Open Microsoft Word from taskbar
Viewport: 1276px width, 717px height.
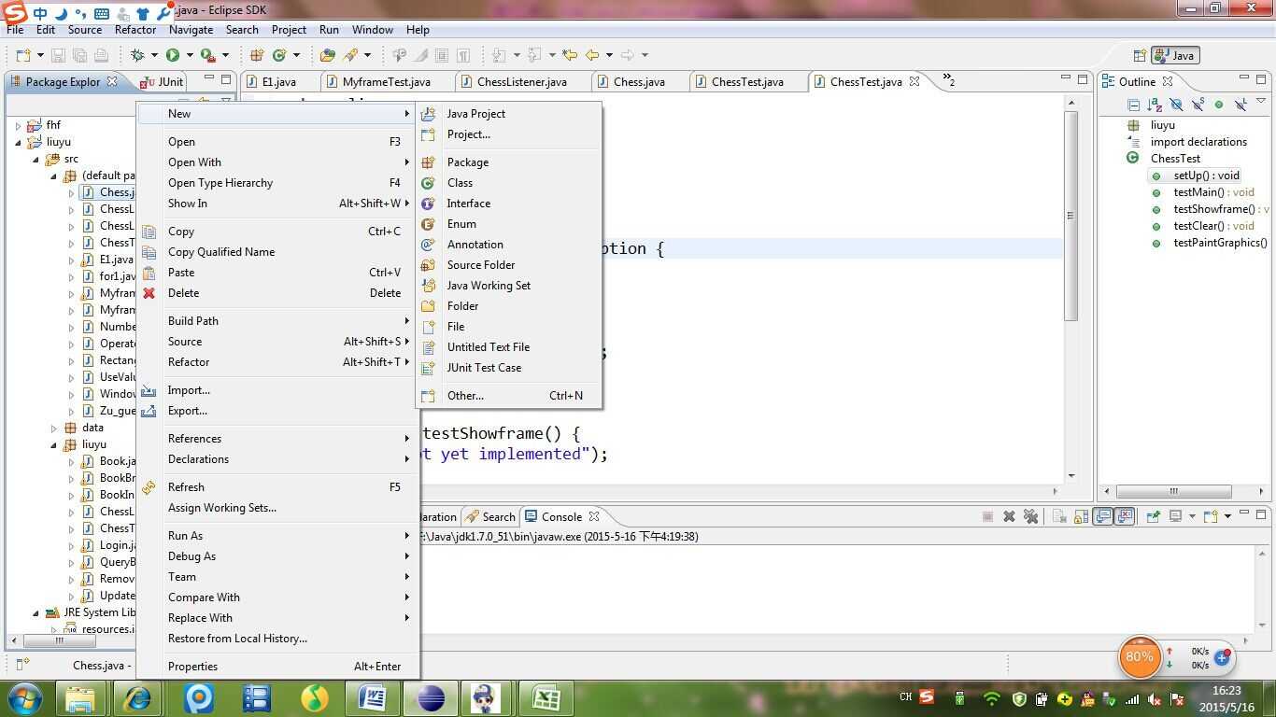coord(372,698)
